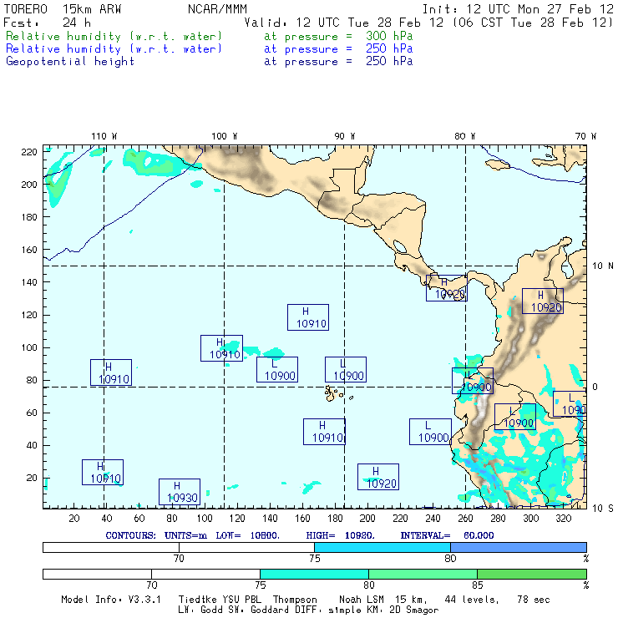Click the cyan 75–80% segment of upper colorbar

pyautogui.click(x=382, y=546)
